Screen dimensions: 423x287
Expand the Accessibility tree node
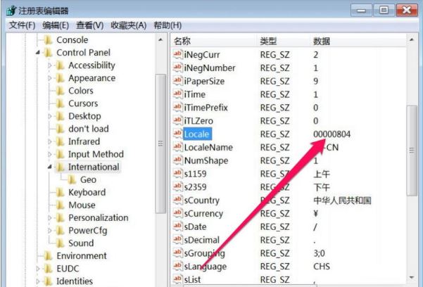51,65
